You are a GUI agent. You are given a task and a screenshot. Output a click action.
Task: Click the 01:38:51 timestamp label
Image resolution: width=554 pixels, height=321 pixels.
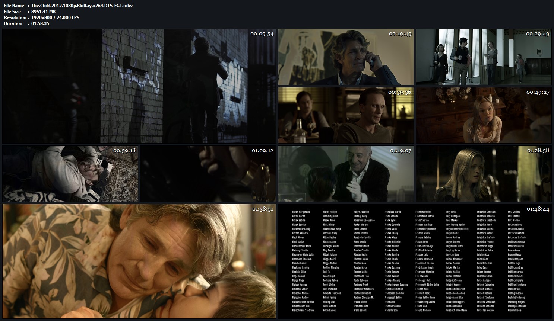[x=263, y=209]
